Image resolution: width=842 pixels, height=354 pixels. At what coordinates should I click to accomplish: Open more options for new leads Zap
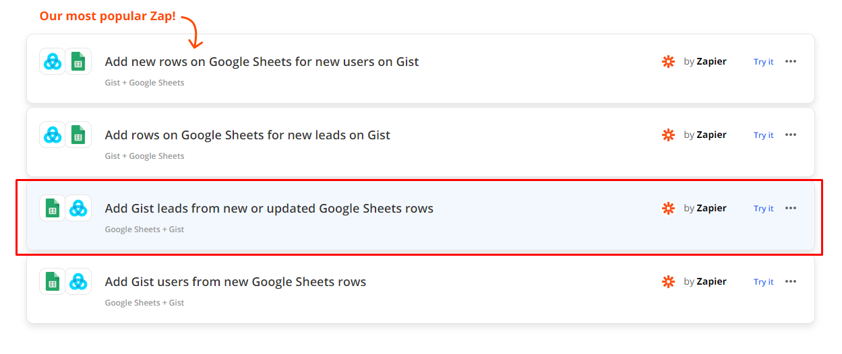(x=791, y=135)
